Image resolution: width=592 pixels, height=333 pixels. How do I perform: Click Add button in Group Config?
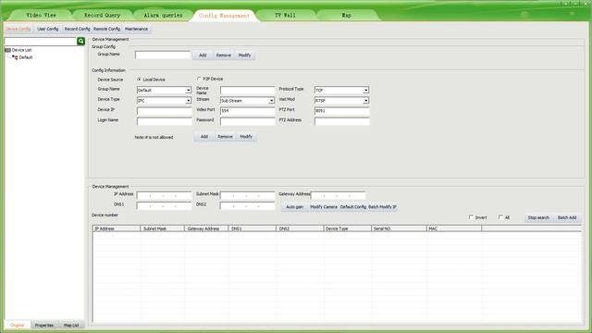[203, 55]
